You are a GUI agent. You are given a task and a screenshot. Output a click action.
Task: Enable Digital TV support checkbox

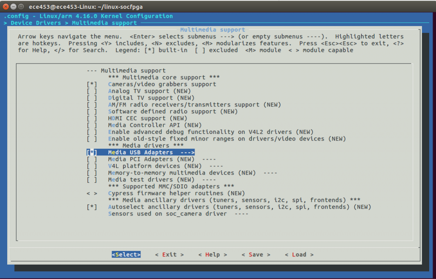coord(92,98)
